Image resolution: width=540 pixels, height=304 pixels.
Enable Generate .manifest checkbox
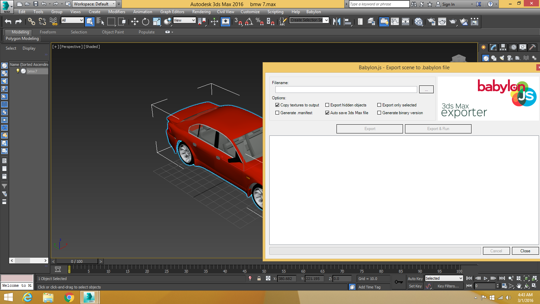tap(277, 113)
